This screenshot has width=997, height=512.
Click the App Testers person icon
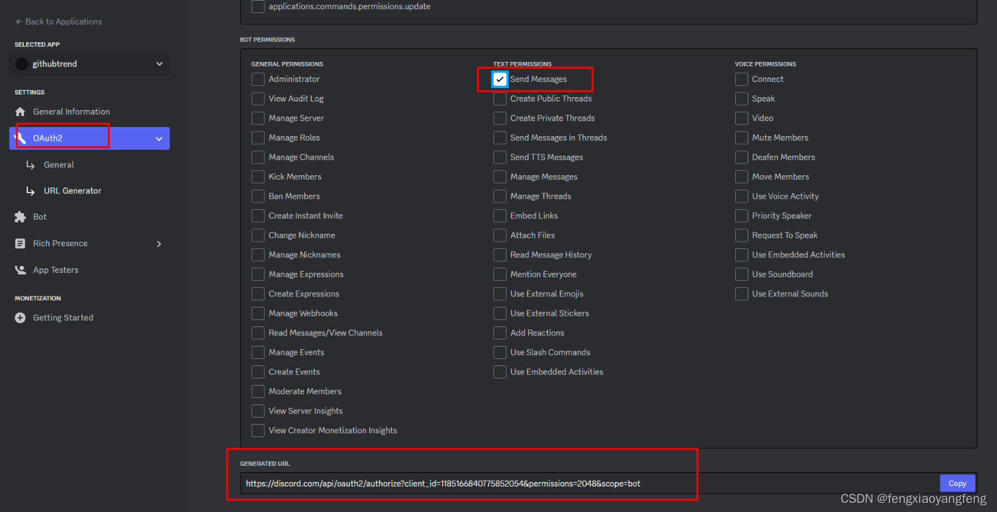coord(20,270)
